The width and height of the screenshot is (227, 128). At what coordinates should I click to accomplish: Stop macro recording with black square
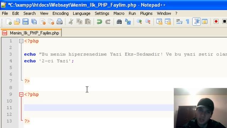coord(225,22)
